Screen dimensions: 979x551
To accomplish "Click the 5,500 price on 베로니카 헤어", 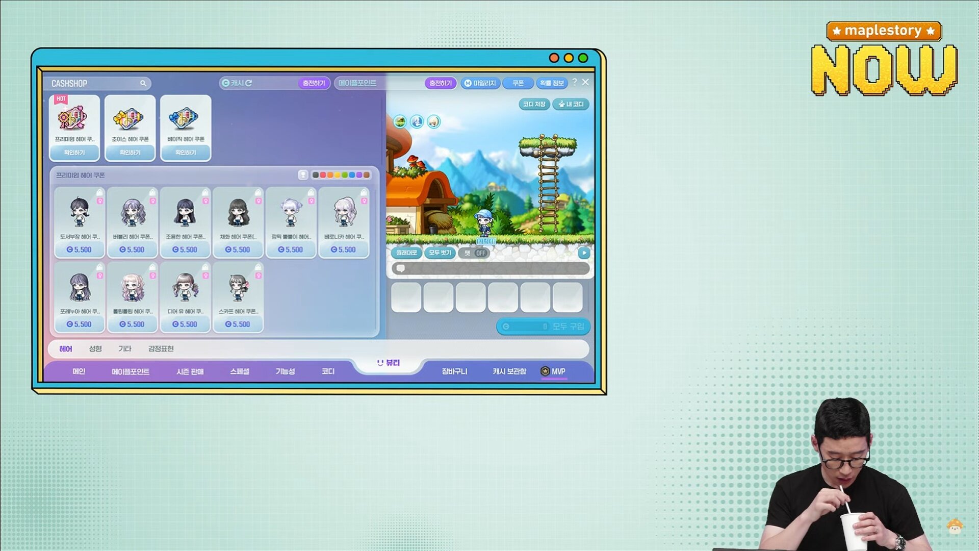I will (344, 249).
